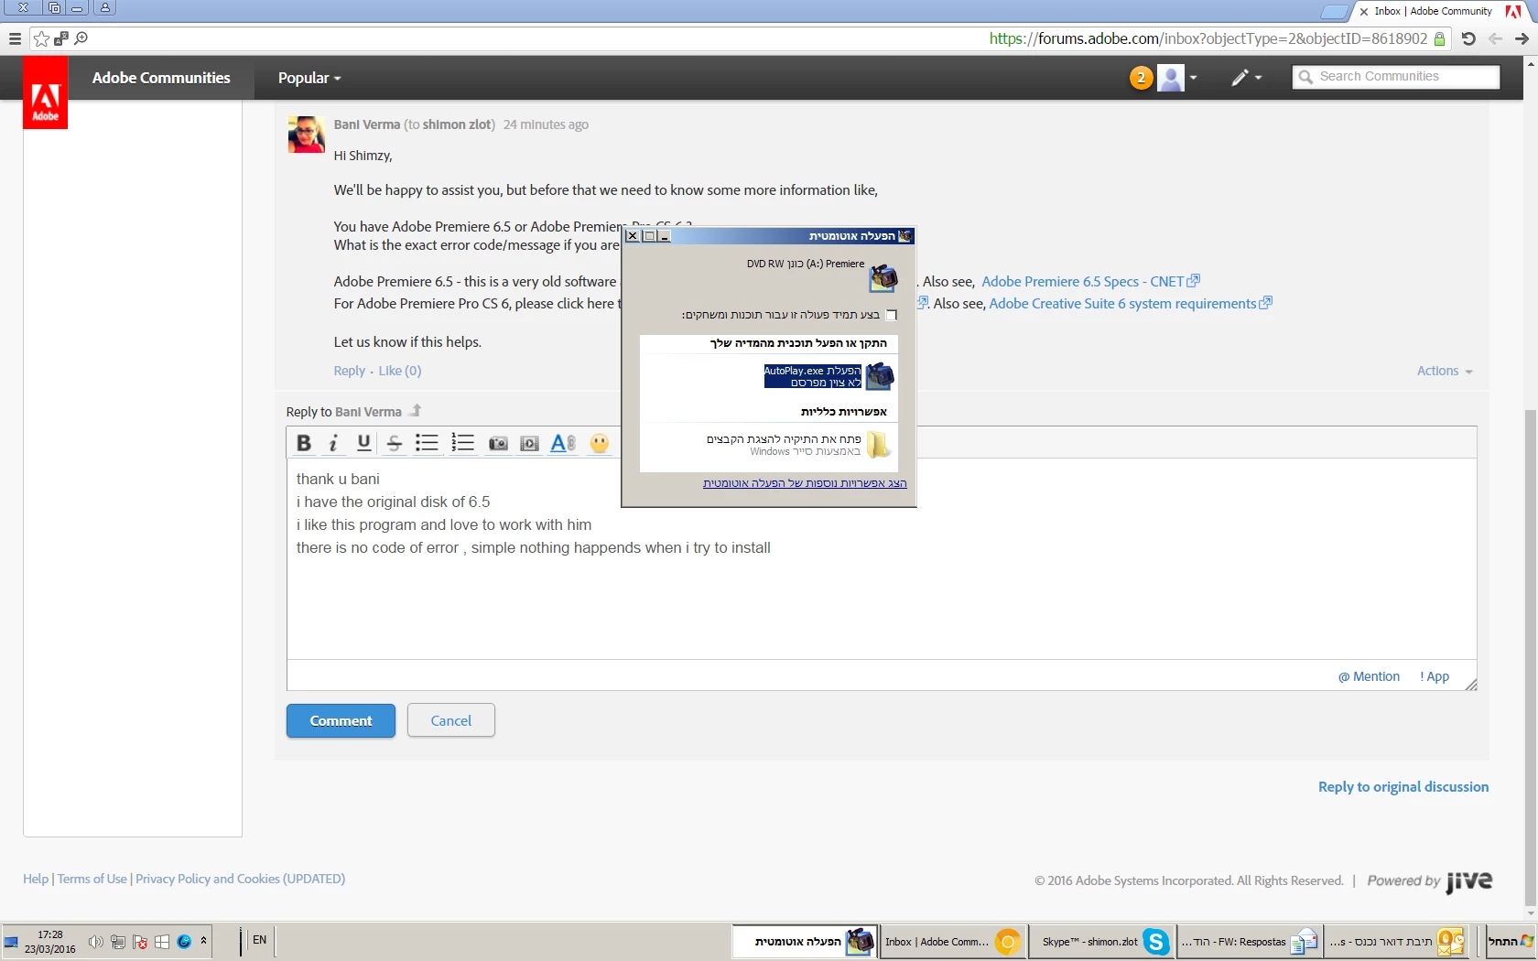This screenshot has height=961, width=1538.
Task: Open more AutoPlay options link in dialog
Action: (805, 483)
